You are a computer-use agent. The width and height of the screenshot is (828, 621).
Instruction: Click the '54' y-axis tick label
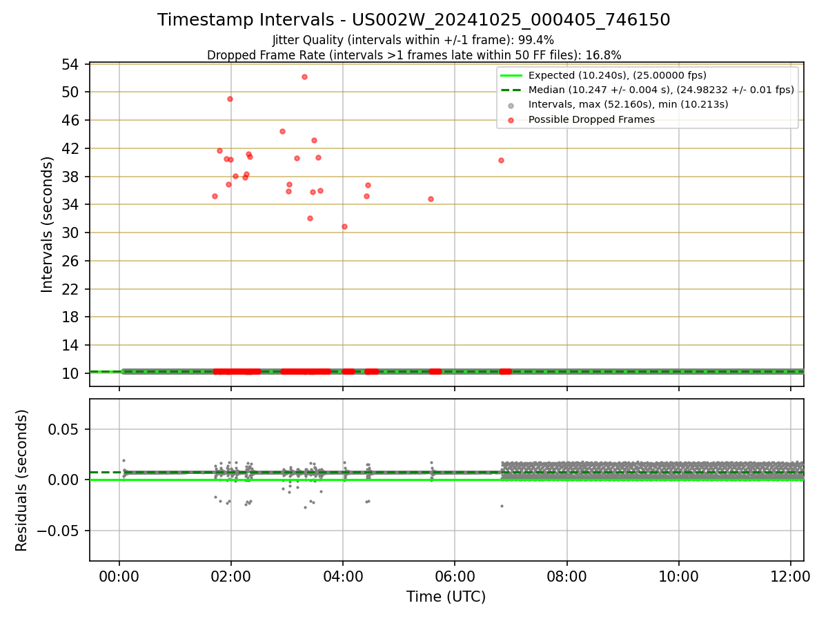(72, 64)
